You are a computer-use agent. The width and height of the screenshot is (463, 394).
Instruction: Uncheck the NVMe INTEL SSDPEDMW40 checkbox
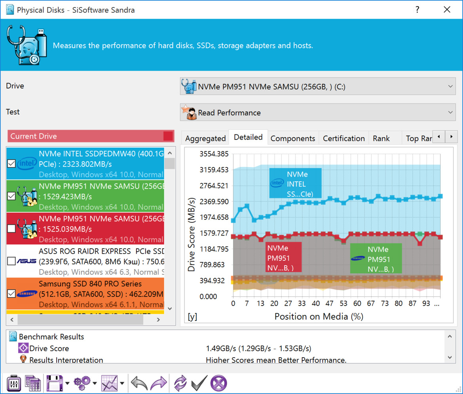11,163
